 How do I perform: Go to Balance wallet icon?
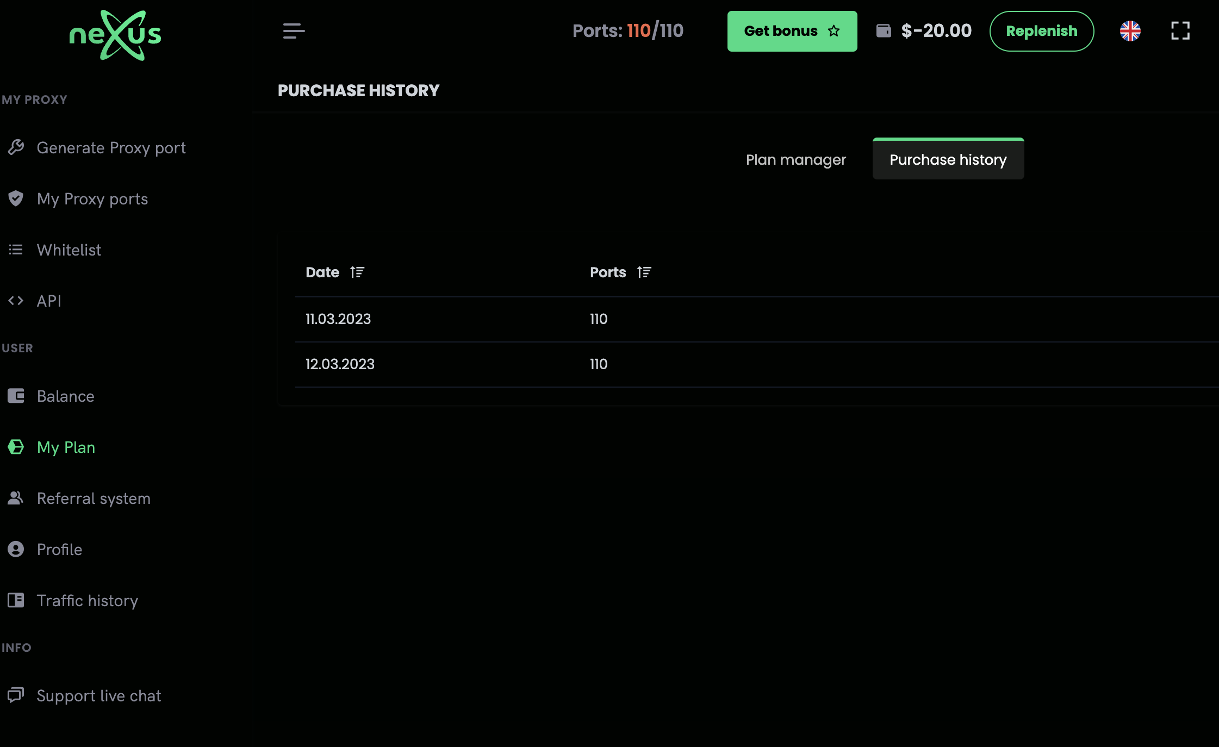(16, 396)
